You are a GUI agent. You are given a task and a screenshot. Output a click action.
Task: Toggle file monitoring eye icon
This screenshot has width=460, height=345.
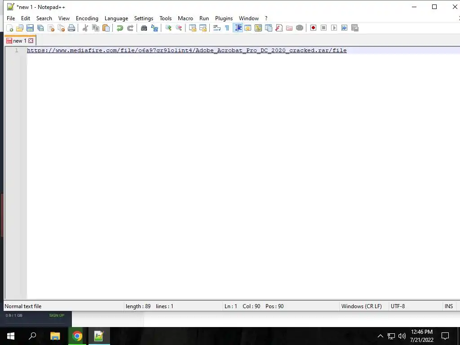[300, 28]
